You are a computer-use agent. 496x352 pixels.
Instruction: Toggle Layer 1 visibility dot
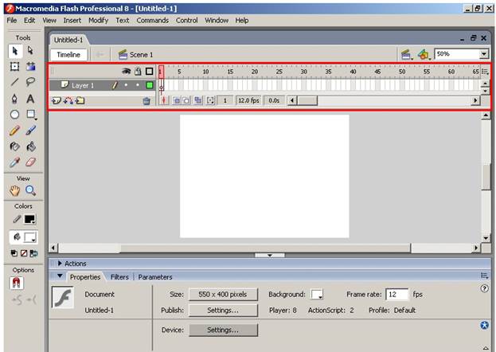point(127,85)
